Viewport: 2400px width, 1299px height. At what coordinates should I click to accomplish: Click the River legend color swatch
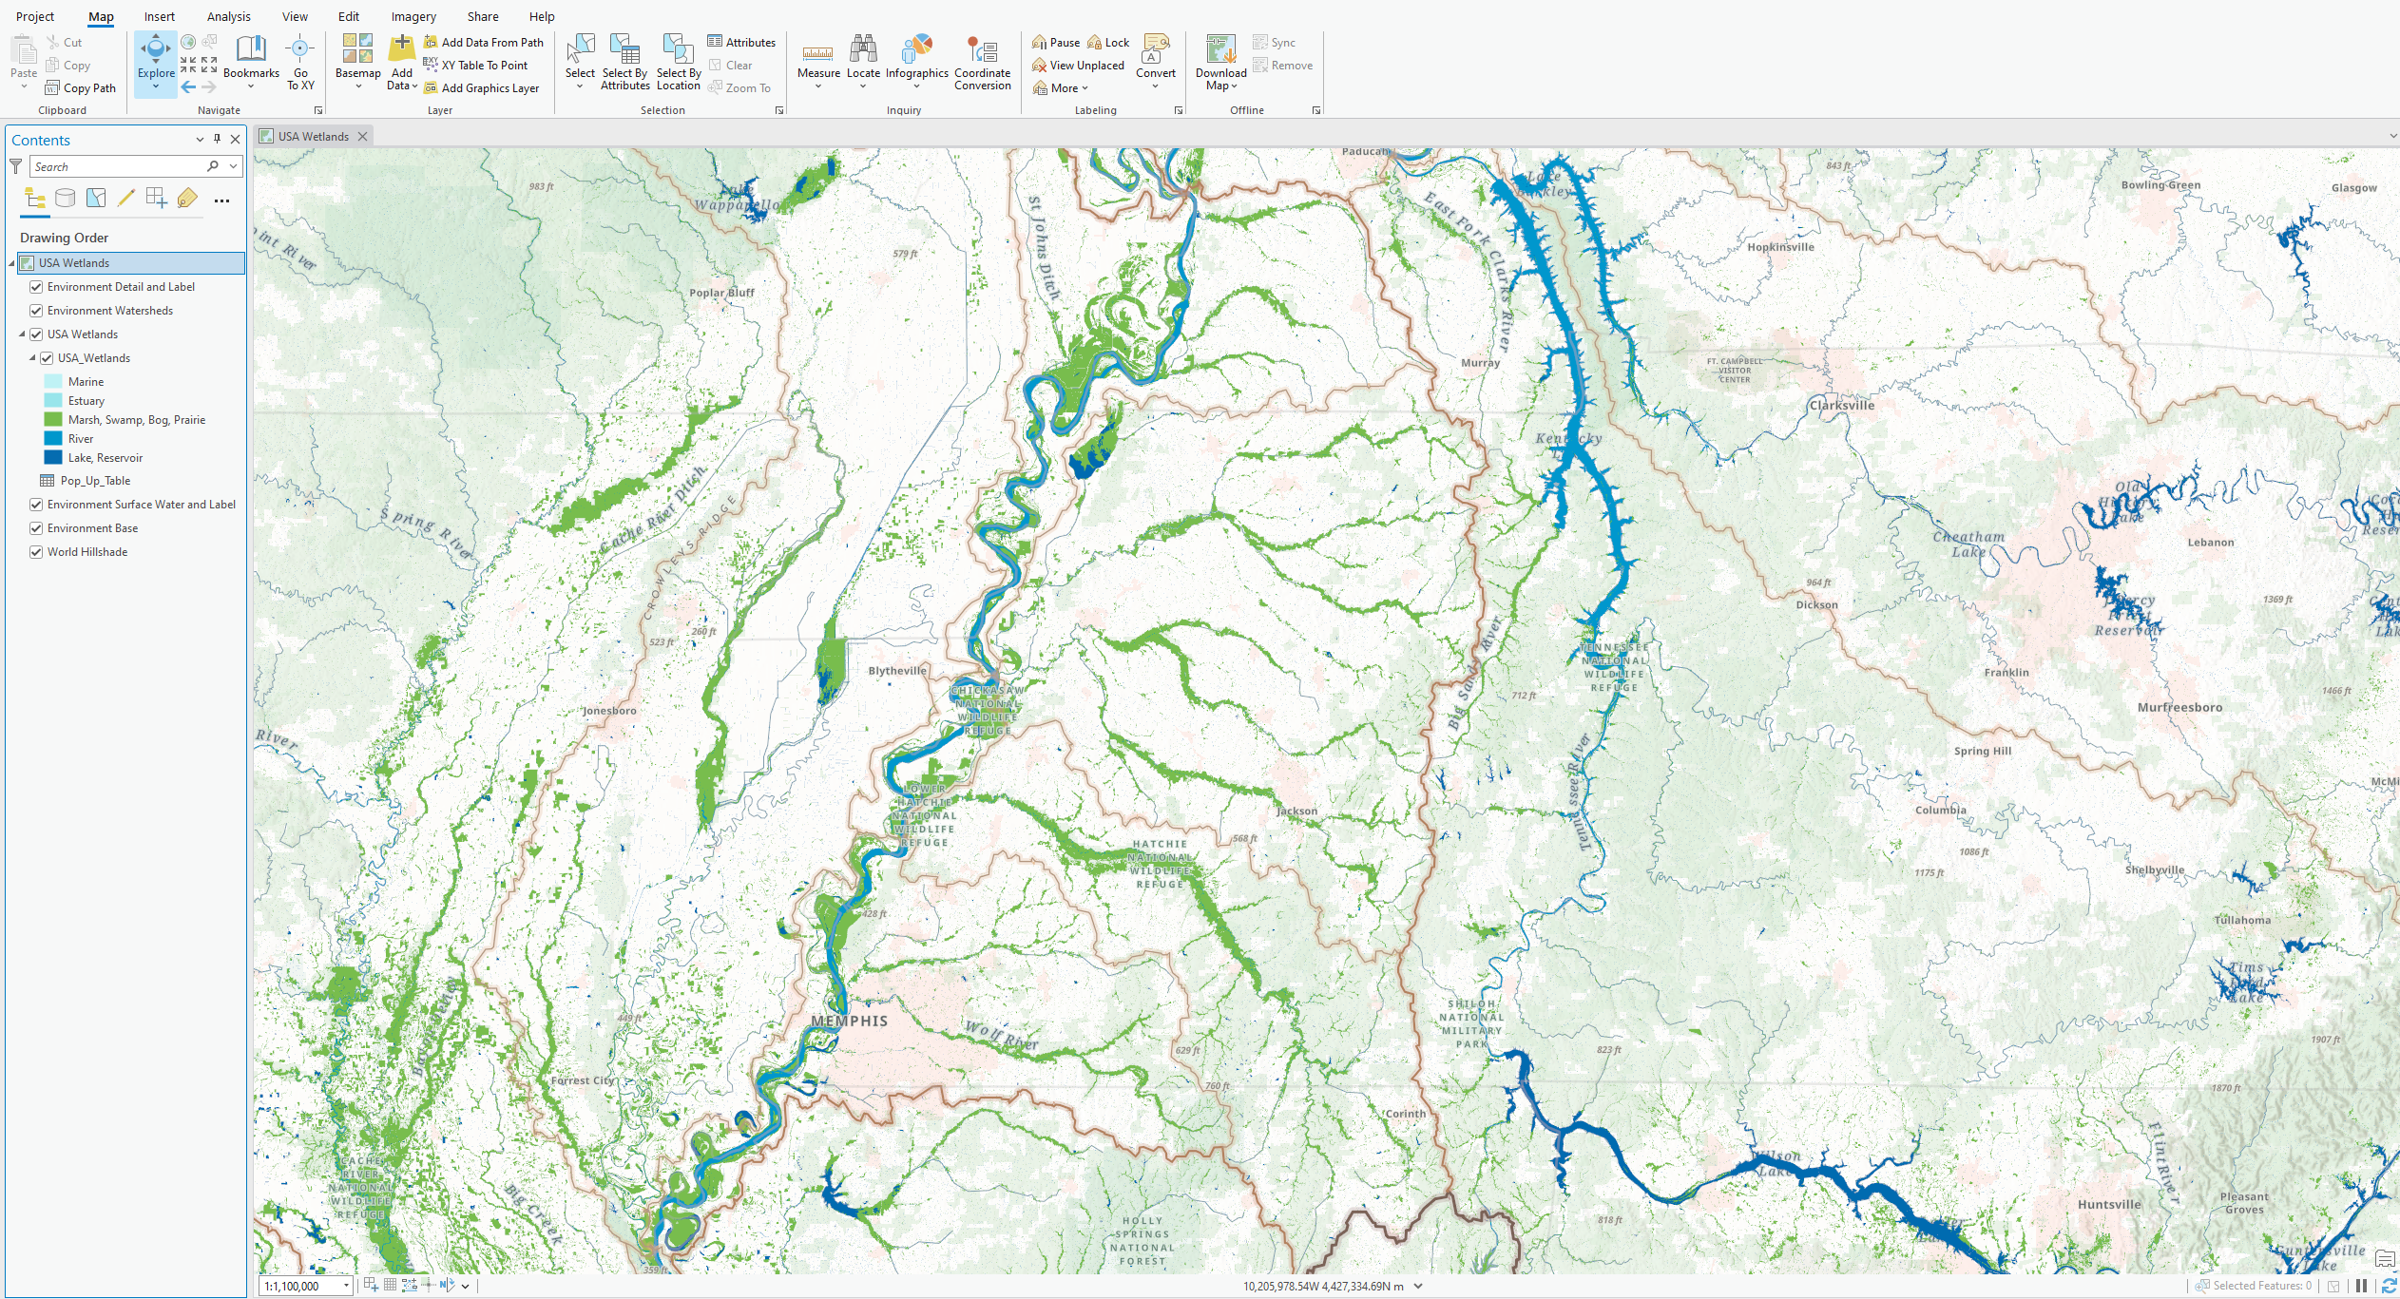coord(53,439)
